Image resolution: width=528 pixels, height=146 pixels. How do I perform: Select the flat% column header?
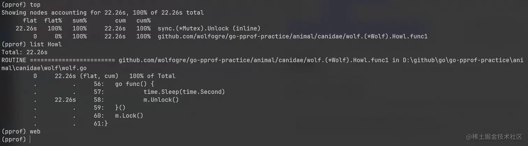tap(53, 21)
